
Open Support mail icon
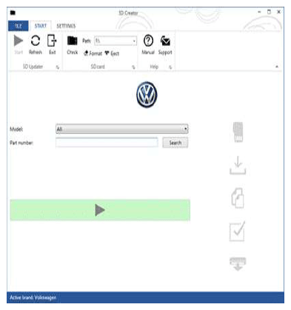coord(165,41)
